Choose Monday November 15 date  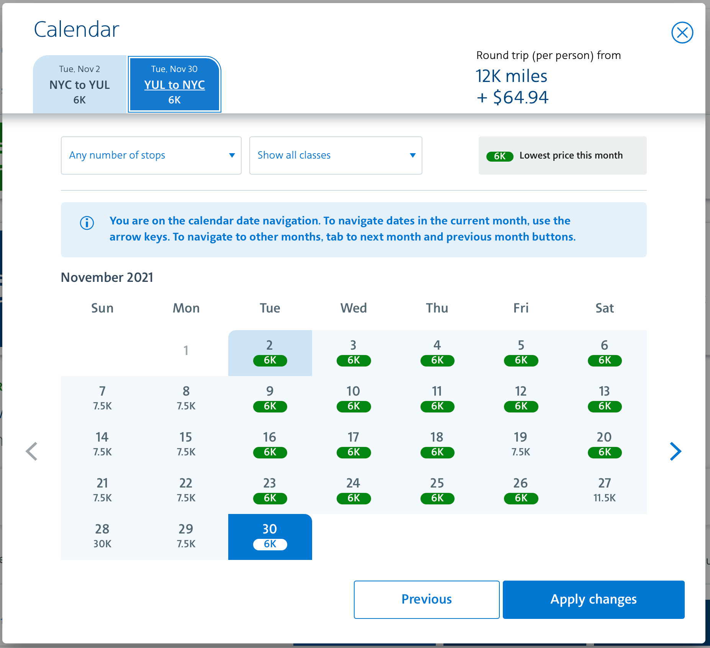pos(186,445)
